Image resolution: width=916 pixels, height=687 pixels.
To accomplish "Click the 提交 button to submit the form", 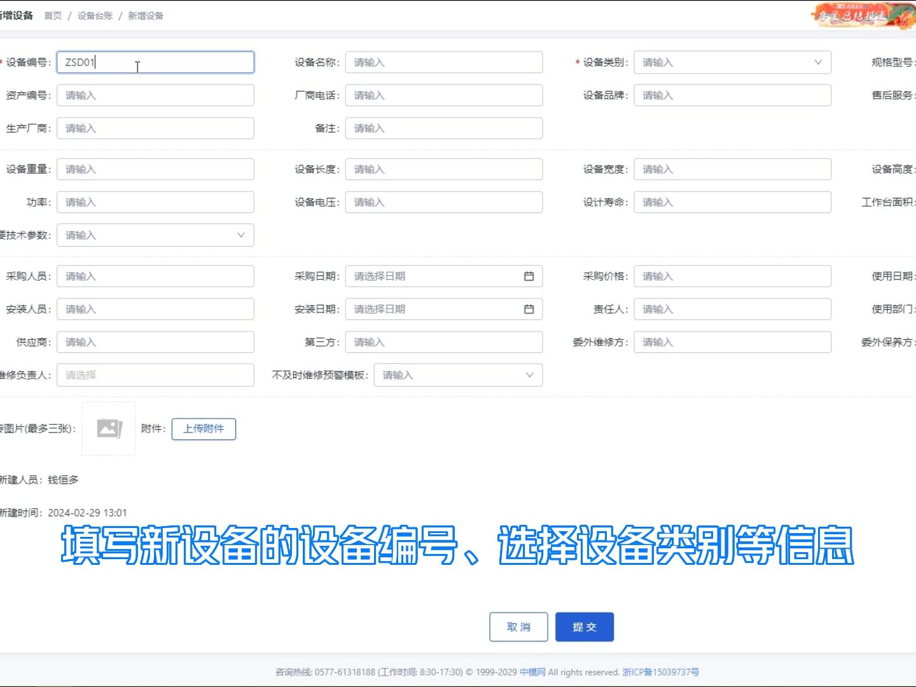I will point(584,626).
